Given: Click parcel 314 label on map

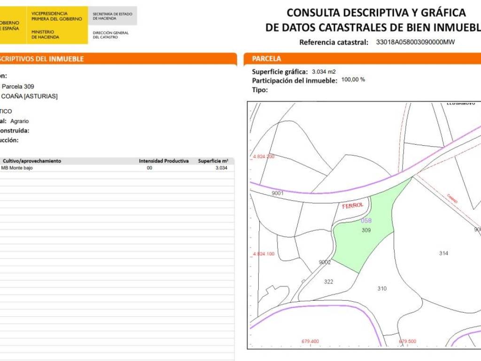Looking at the screenshot, I should click(443, 253).
